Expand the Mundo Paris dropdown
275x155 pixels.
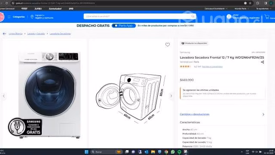(241, 9)
